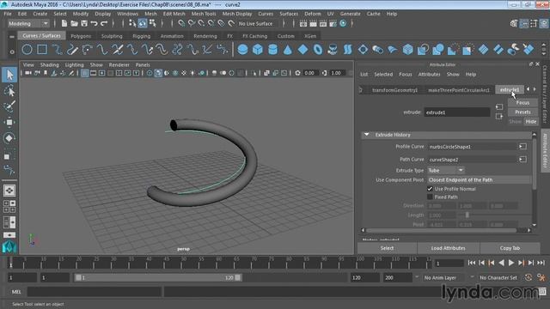
Task: Switch to the Polygons shelf tab
Action: 81,36
